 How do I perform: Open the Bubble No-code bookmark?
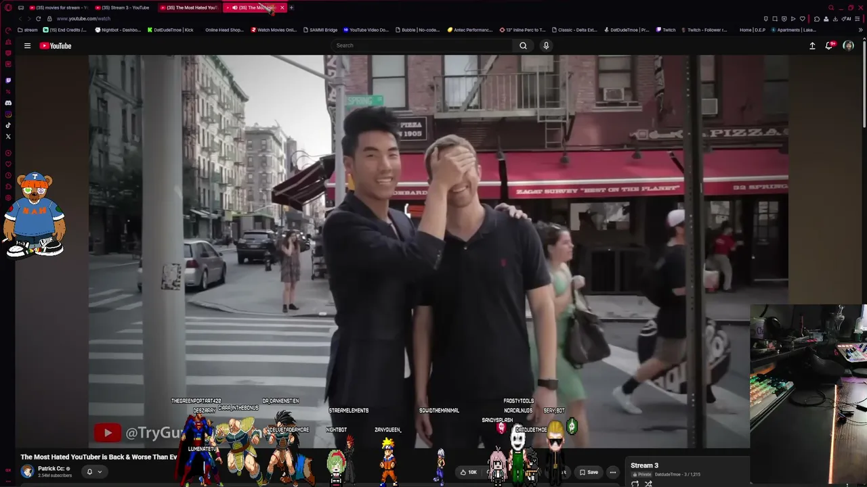click(x=417, y=30)
